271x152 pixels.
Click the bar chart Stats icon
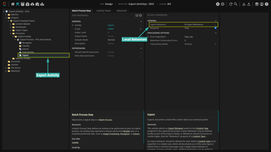coord(42,4)
